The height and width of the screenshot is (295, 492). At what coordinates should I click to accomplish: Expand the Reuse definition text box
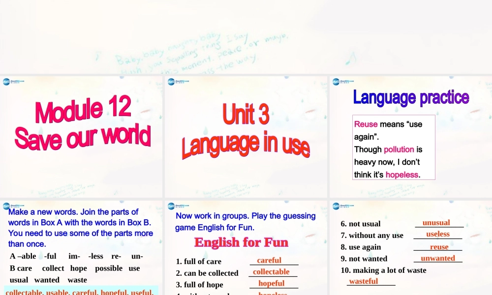(394, 147)
